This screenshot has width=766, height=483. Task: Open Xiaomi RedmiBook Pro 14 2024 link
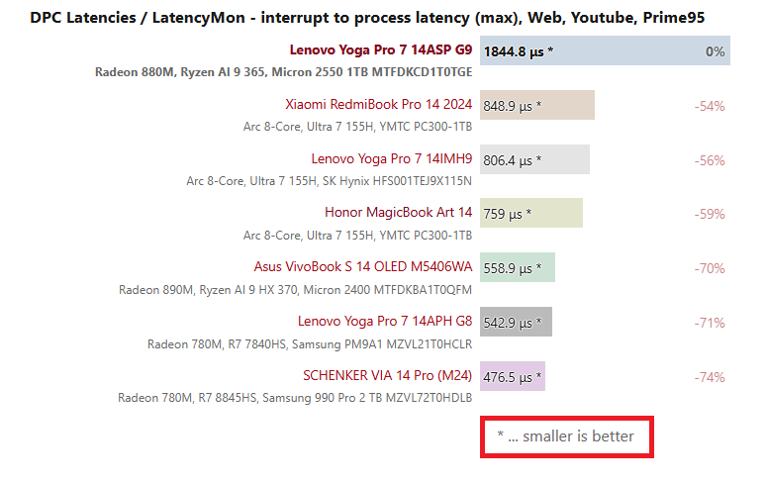[x=379, y=105]
